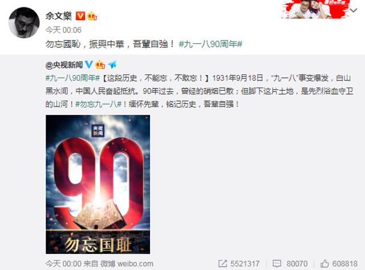
Task: Open the @央视新闻 account link
Action: pyautogui.click(x=64, y=65)
